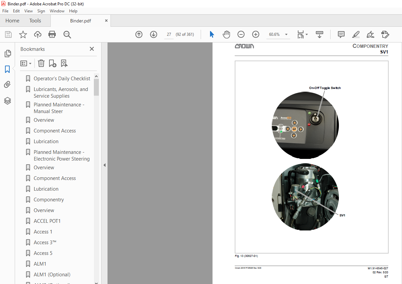Select the Access 1 bookmark

[43, 232]
